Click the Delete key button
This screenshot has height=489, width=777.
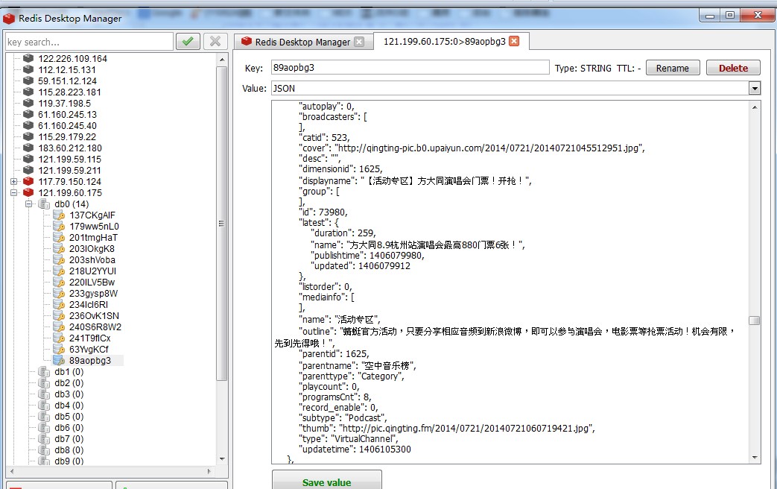click(x=733, y=68)
